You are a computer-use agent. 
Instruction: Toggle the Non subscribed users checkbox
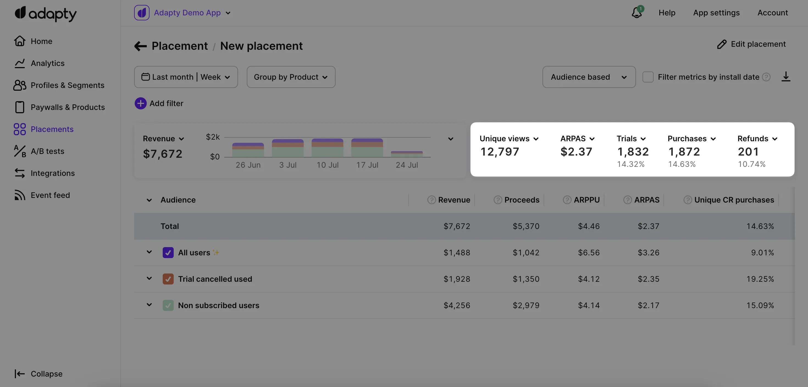click(168, 305)
